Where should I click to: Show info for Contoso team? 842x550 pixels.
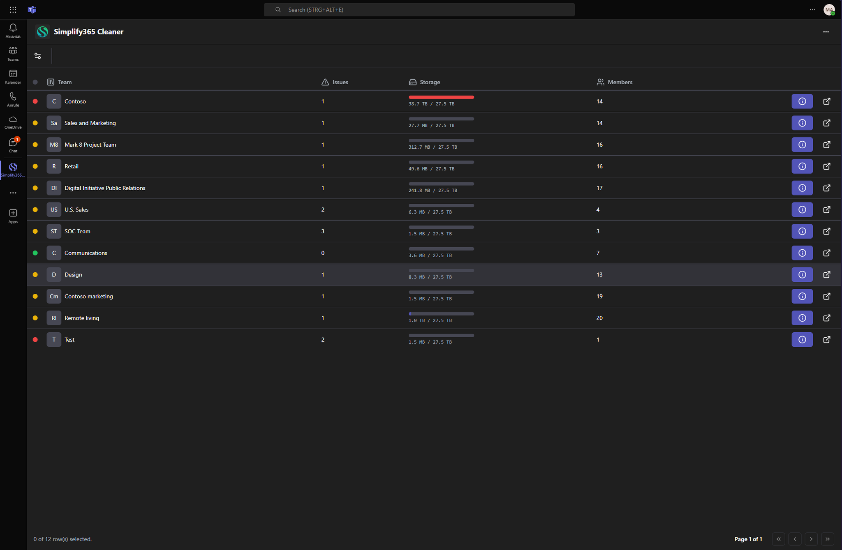(x=802, y=101)
